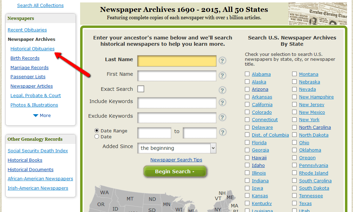
Task: Check the Alaska state checkbox
Action: pos(247,82)
